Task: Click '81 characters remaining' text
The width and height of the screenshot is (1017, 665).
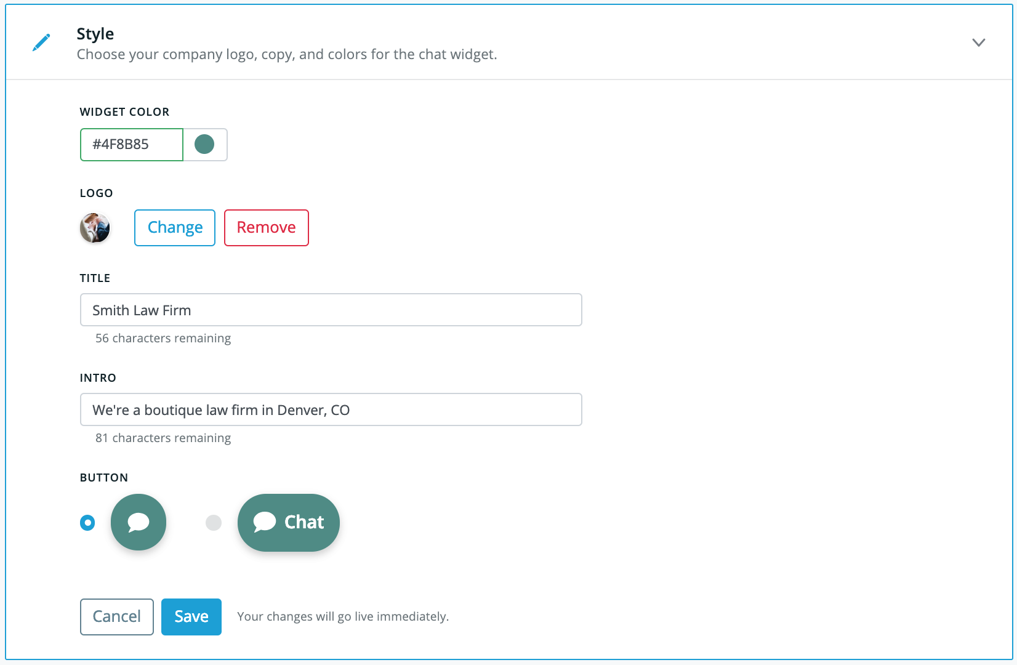Action: pos(163,438)
